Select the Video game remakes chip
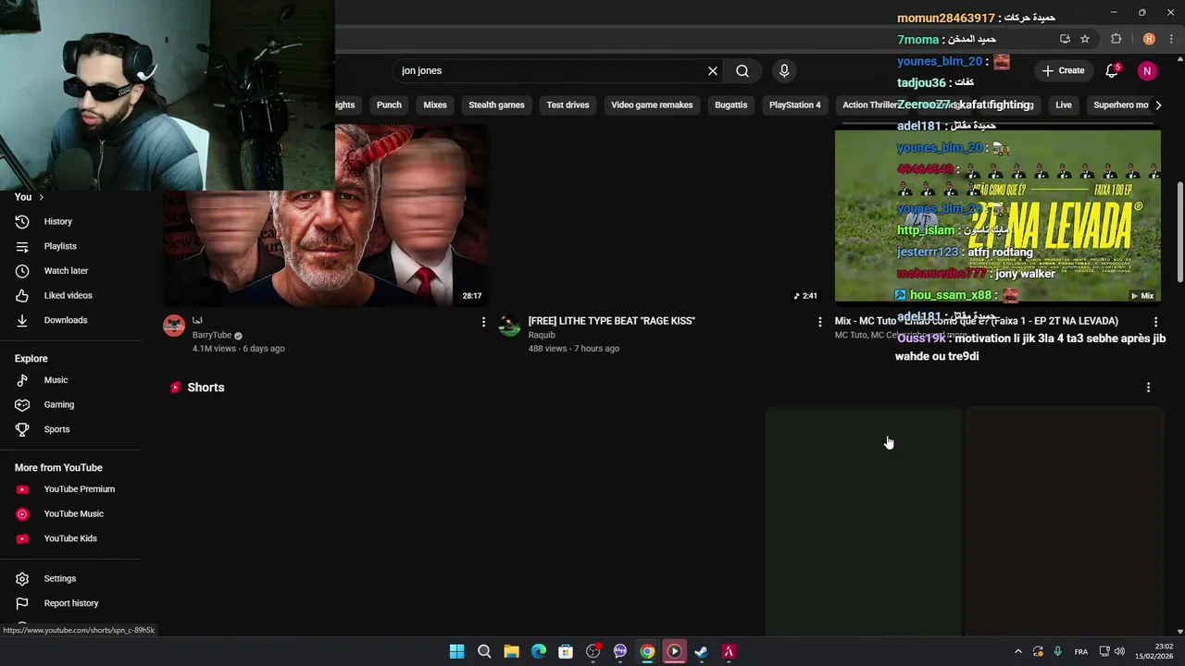 point(652,105)
